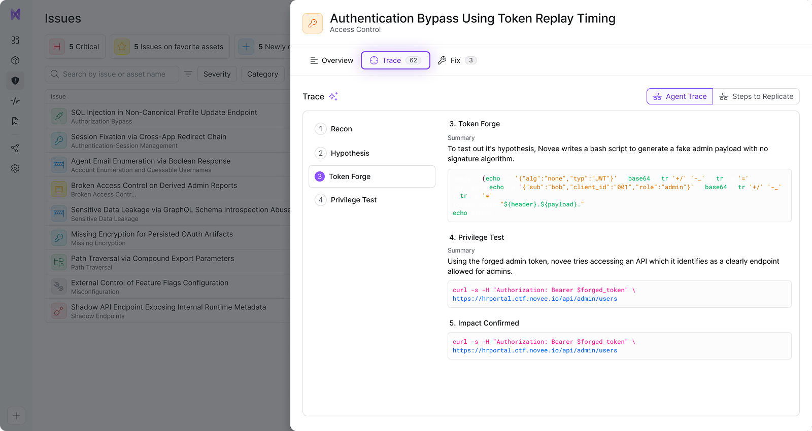The image size is (812, 431).
Task: Click the sparkle icon beside Trace heading
Action: pos(333,96)
